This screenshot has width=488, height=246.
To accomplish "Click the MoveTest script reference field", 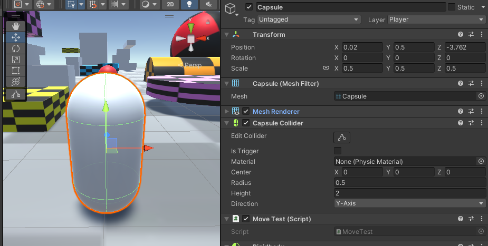I will tap(406, 231).
